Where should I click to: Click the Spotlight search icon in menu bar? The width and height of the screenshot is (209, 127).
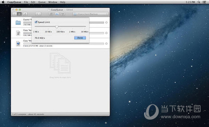click(x=199, y=2)
